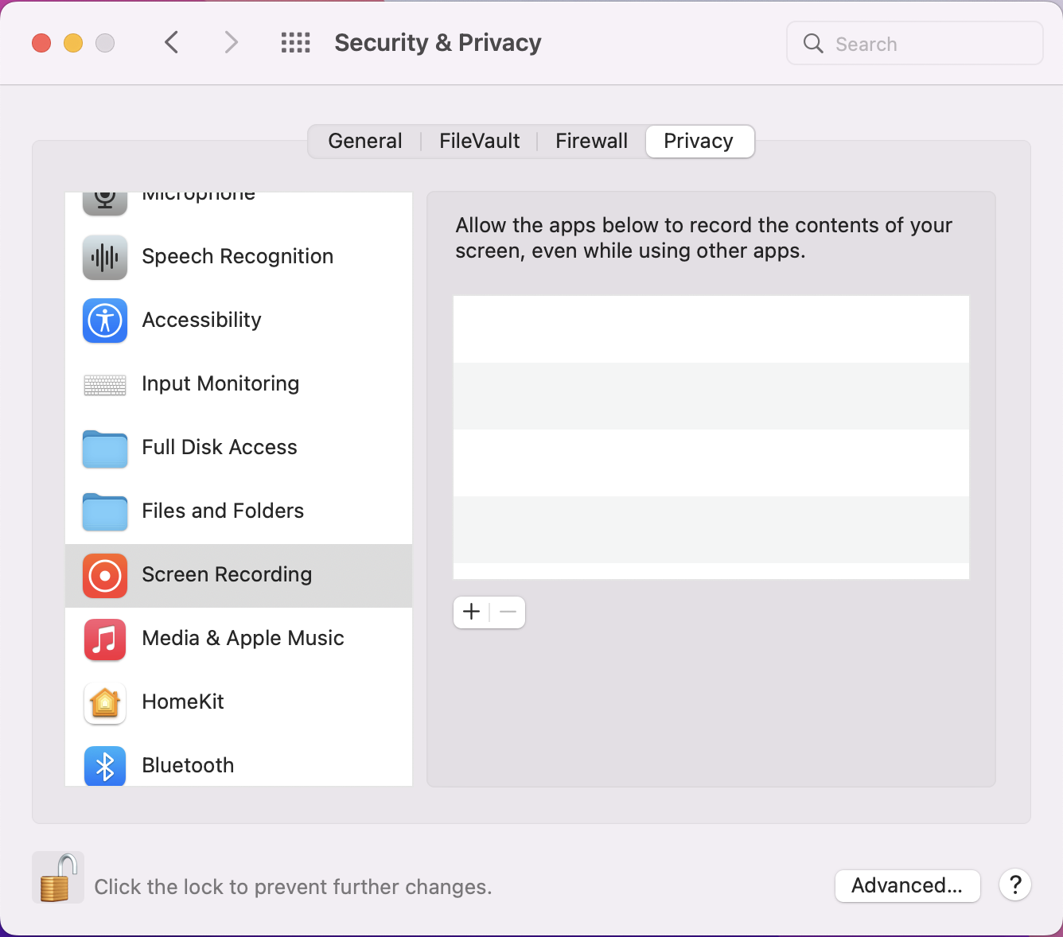Open the Firewall tab
This screenshot has width=1063, height=937.
591,142
